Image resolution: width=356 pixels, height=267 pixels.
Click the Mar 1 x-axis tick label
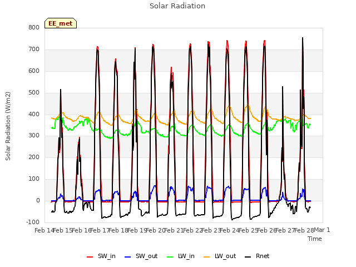coord(322,230)
